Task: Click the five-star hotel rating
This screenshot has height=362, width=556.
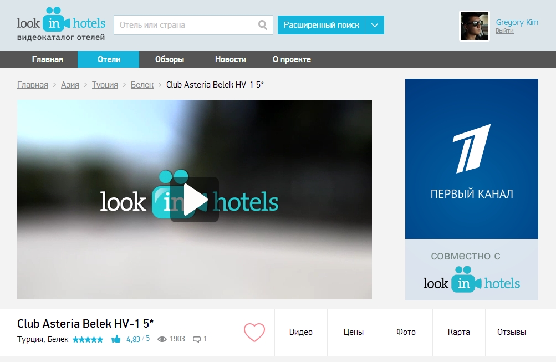Action: tap(88, 340)
